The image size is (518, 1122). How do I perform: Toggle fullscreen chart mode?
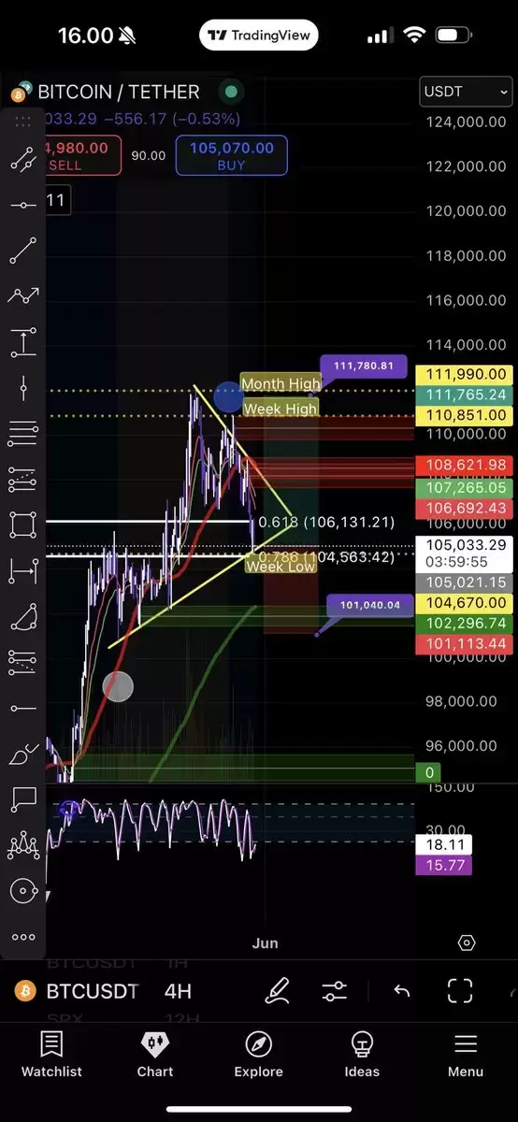click(x=459, y=991)
